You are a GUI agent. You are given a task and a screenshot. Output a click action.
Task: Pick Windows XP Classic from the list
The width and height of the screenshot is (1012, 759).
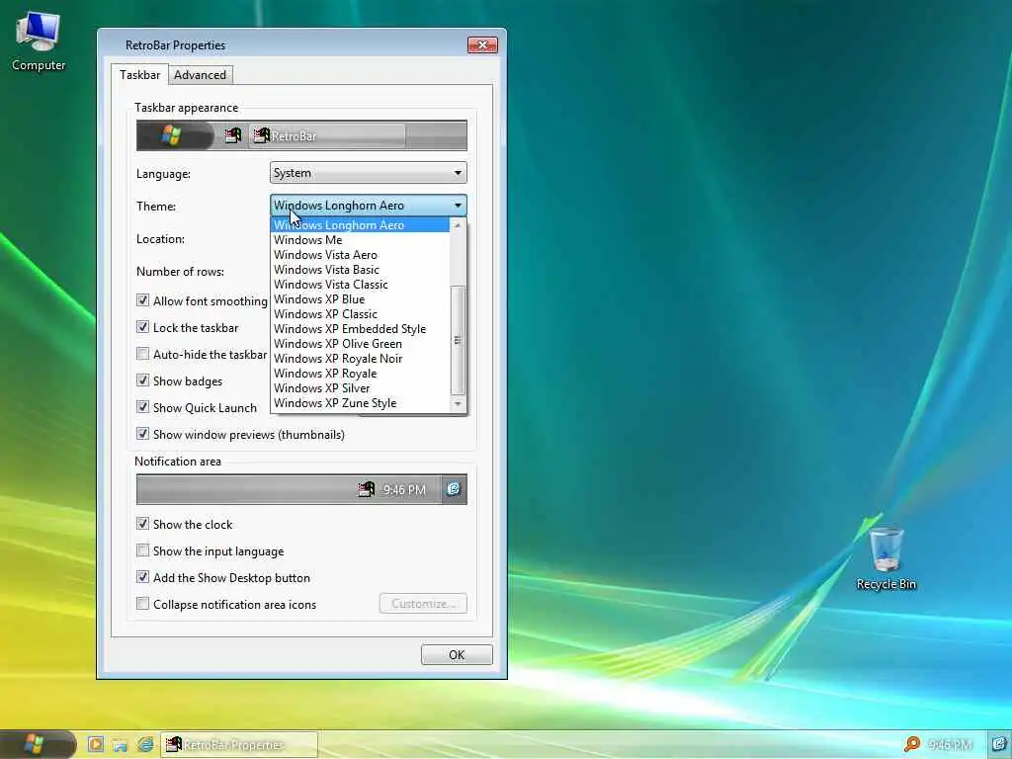click(360, 314)
